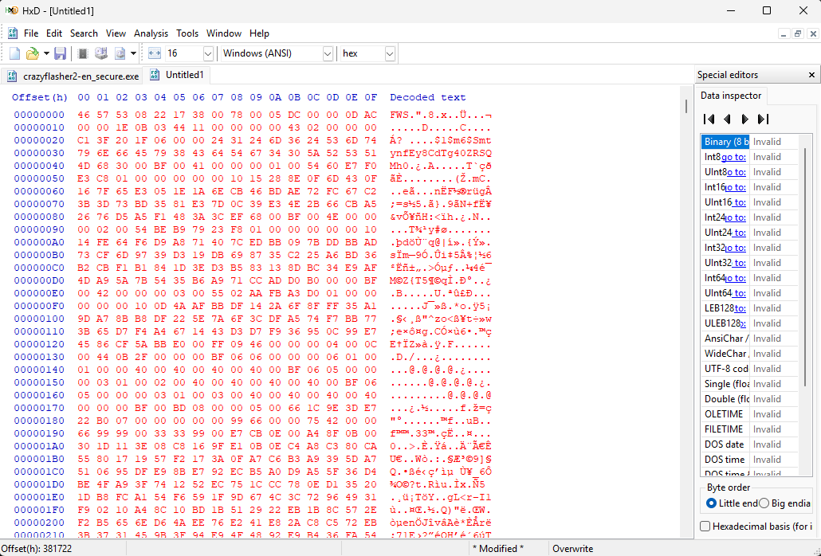Viewport: 821px width, 556px height.
Task: Open the Windows (ANSI) charset dropdown
Action: click(327, 53)
